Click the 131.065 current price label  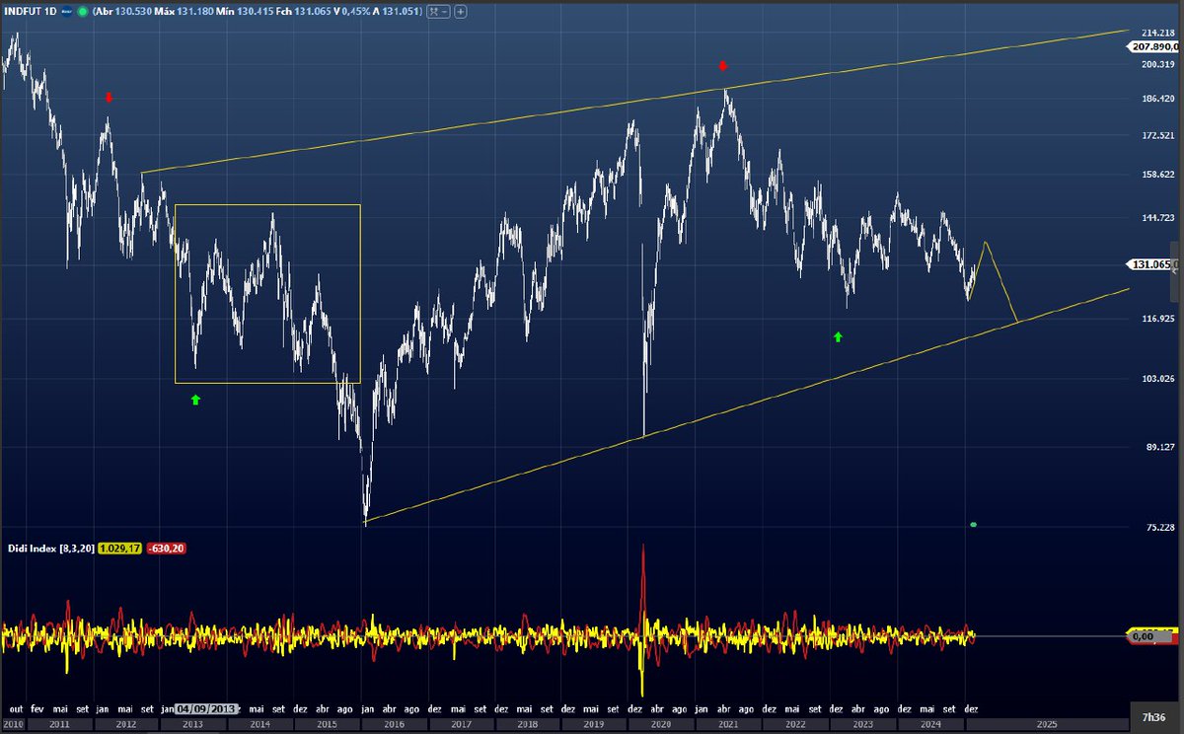(x=1150, y=264)
